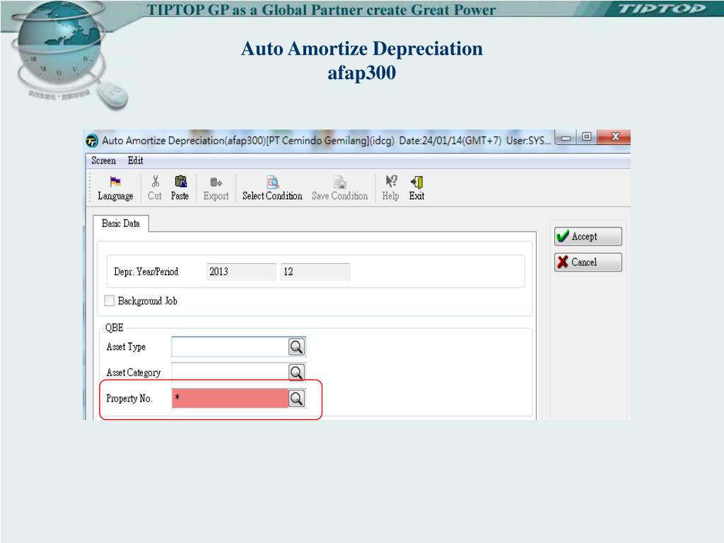
Task: Focus the Asset Type input field
Action: [x=230, y=346]
